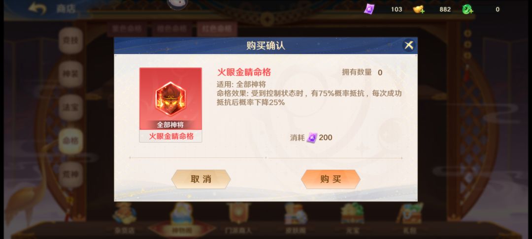Switch to the 红色命格 top tab
The image size is (532, 239).
coord(217,29)
